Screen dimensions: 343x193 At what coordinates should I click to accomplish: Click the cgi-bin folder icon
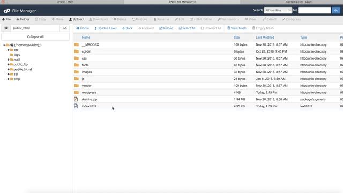[76, 51]
